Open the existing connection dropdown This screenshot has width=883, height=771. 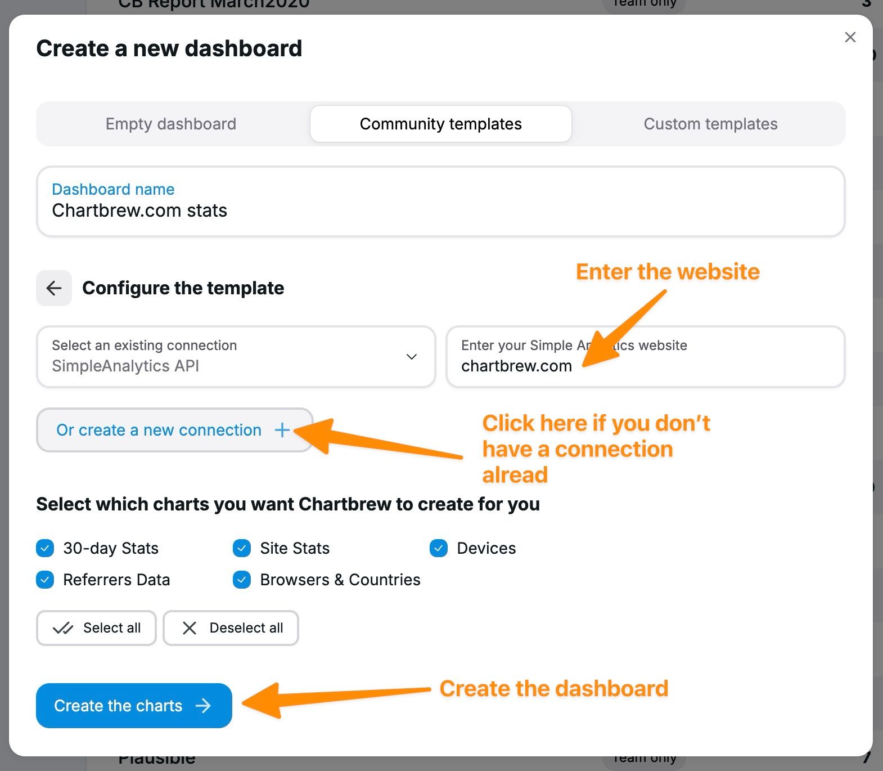click(x=412, y=356)
